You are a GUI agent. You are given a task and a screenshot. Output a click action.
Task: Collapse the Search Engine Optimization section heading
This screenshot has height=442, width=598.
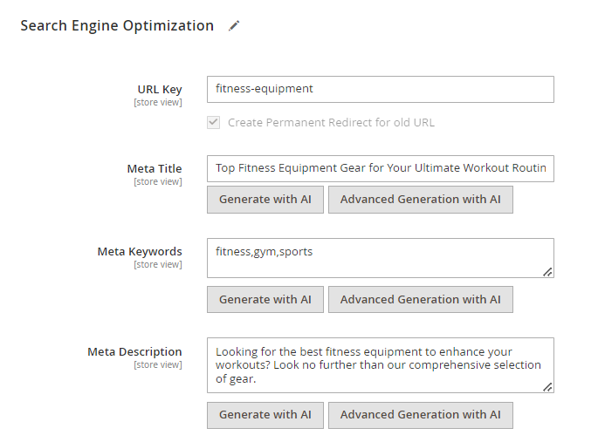[117, 25]
